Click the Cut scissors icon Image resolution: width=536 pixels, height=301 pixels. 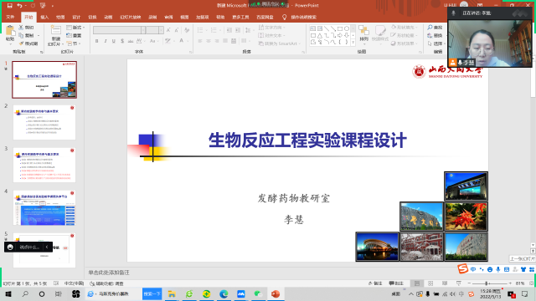21,28
